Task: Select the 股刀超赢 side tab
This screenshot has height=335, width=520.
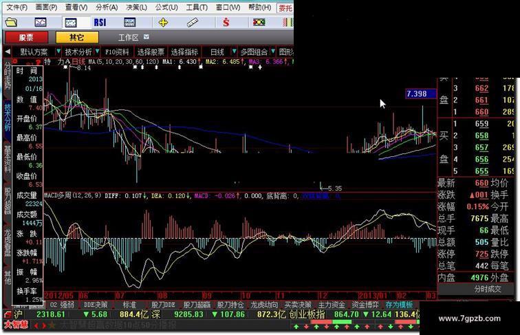Action: pyautogui.click(x=8, y=200)
